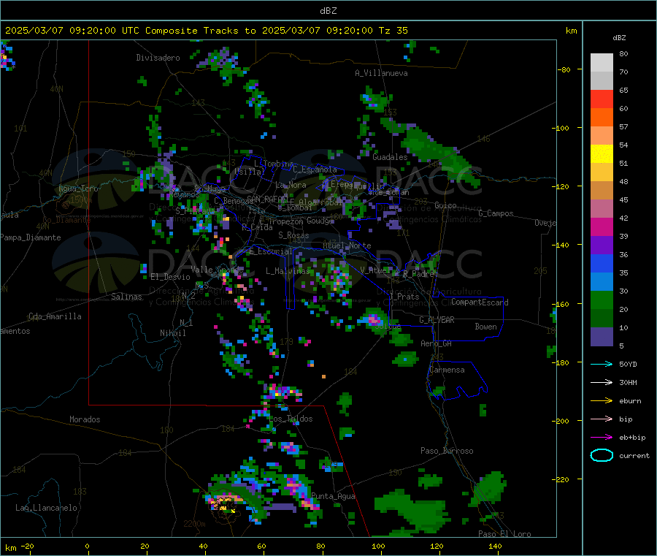
Task: Click the Bowen map label
Action: coord(485,327)
